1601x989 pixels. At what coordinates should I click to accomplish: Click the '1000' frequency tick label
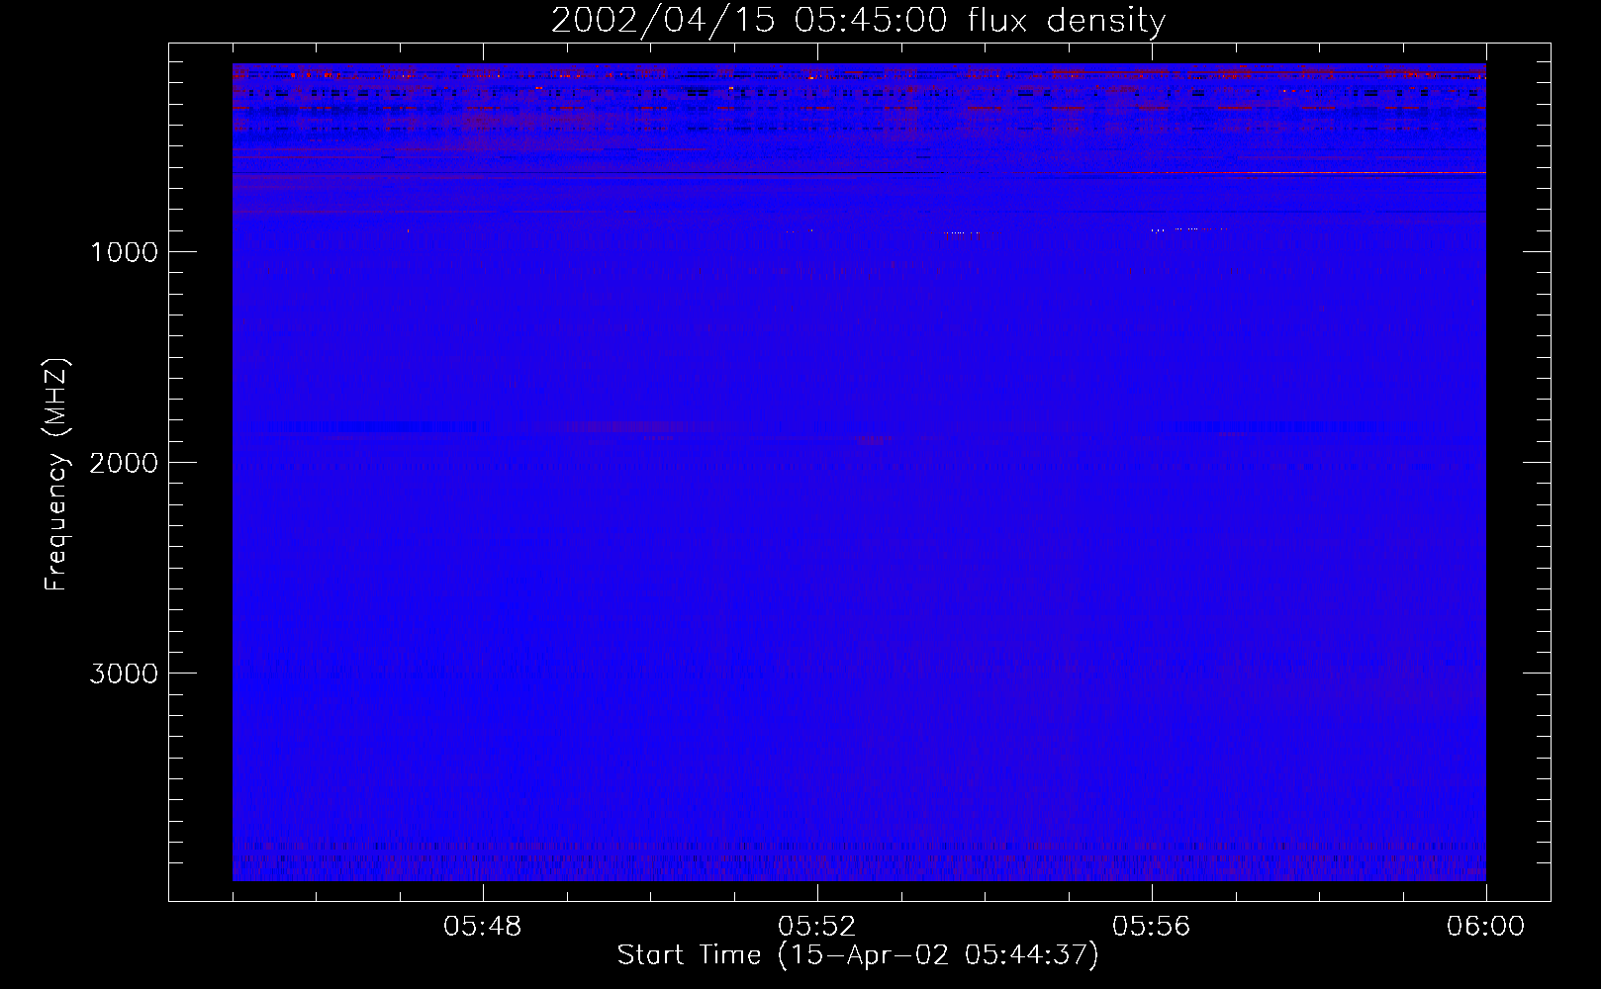(x=124, y=252)
